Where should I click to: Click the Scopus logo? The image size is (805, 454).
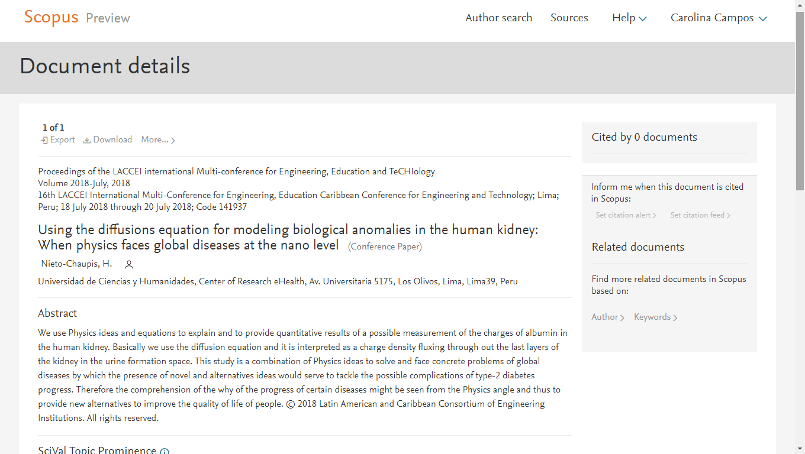[x=51, y=18]
